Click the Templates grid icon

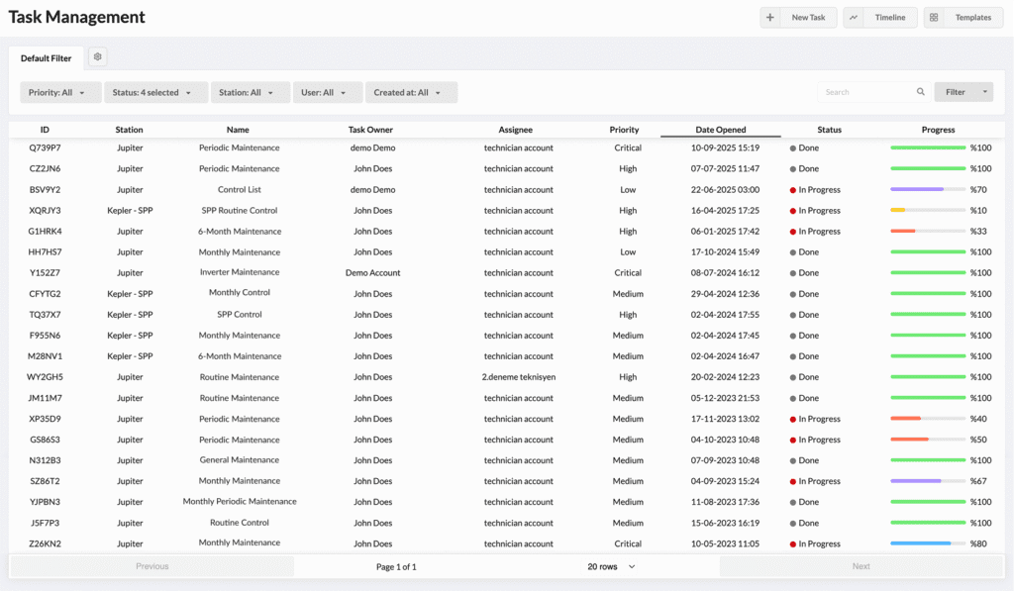pos(934,18)
